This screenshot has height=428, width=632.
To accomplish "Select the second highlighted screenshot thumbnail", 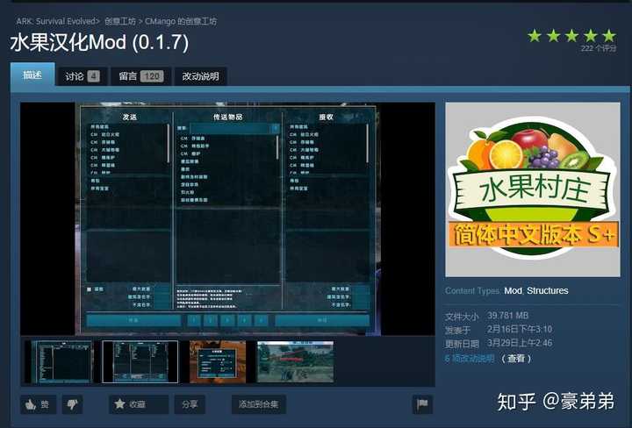I will click(x=140, y=362).
